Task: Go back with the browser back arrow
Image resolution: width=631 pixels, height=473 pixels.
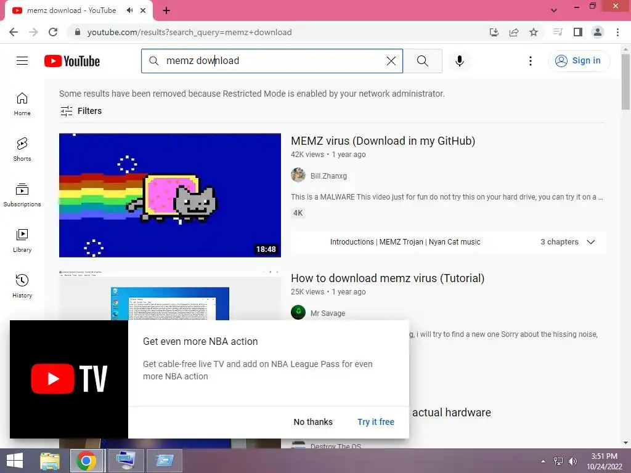Action: pos(14,32)
